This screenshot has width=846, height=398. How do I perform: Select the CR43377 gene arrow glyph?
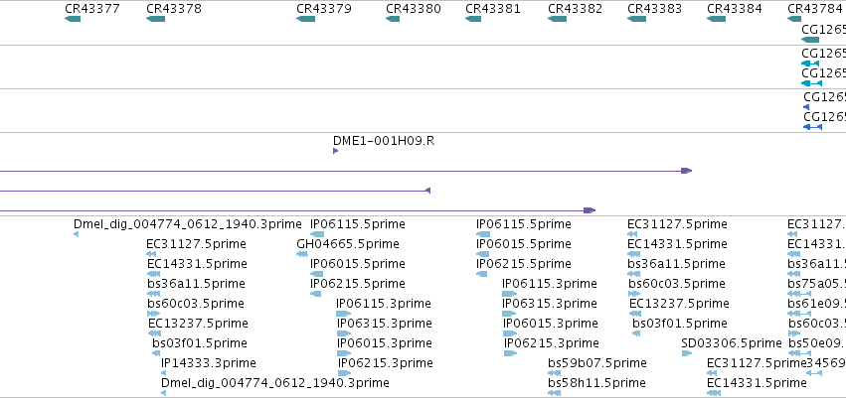tap(73, 19)
